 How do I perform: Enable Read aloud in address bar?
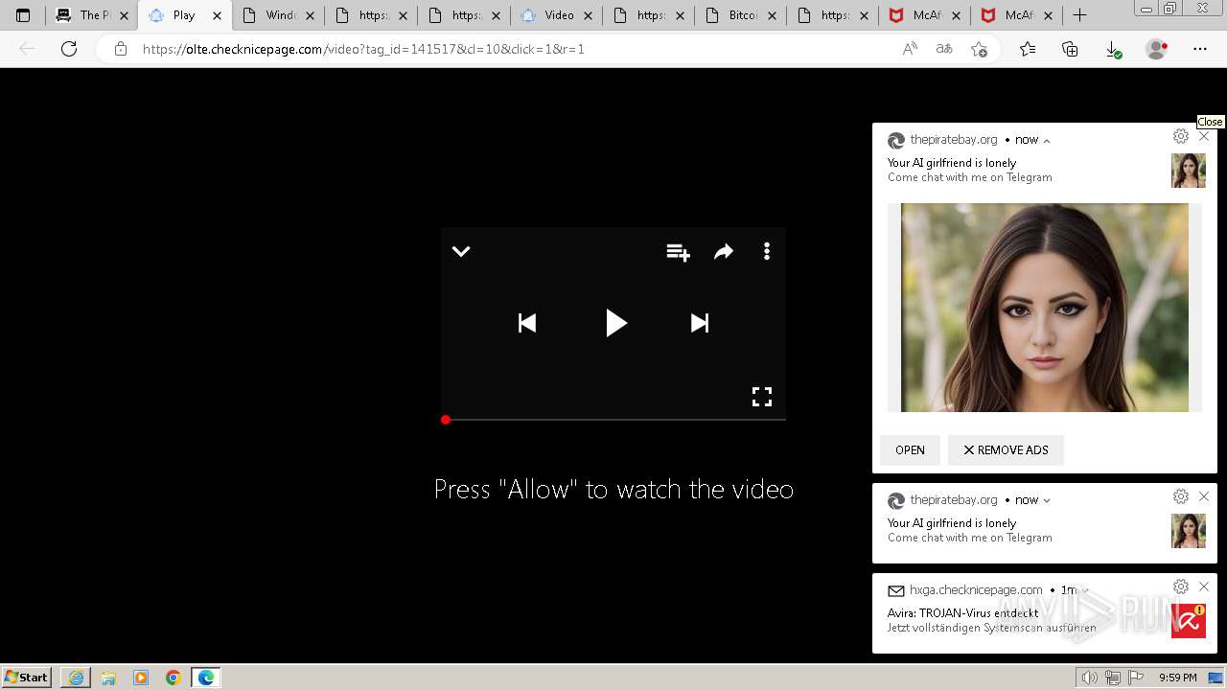pos(910,49)
